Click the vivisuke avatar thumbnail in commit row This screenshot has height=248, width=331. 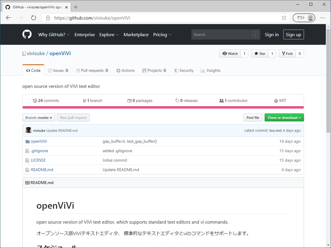[28, 130]
